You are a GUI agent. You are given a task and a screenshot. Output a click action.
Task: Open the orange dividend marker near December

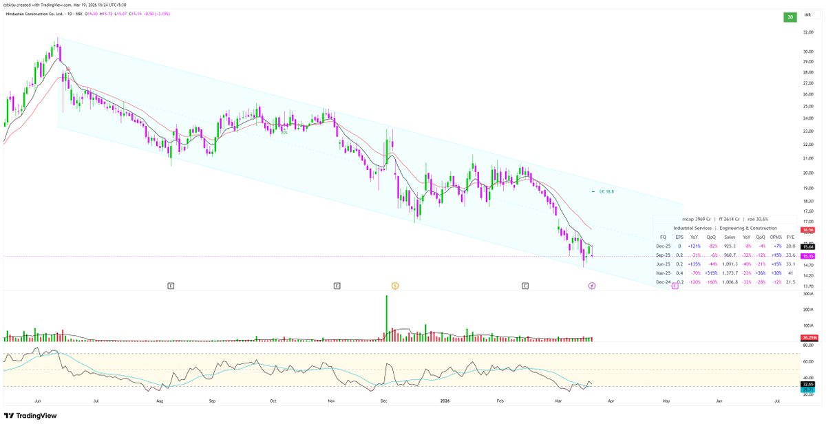(x=394, y=284)
